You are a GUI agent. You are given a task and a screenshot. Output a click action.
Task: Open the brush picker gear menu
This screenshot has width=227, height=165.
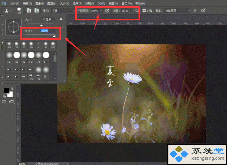61,19
